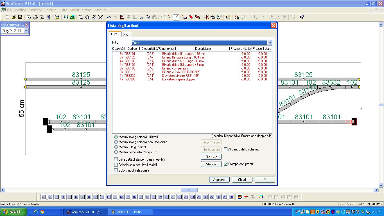The width and height of the screenshot is (384, 216).
Task: Click the rotate 180° icon
Action: [x=219, y=17]
